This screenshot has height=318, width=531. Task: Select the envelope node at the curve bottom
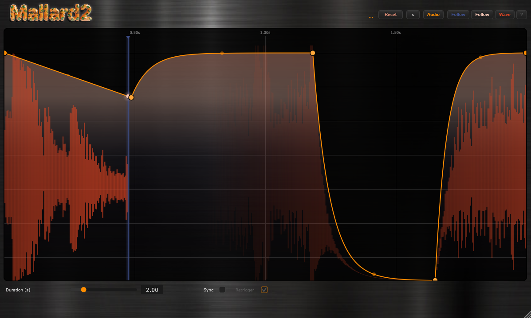click(x=435, y=280)
